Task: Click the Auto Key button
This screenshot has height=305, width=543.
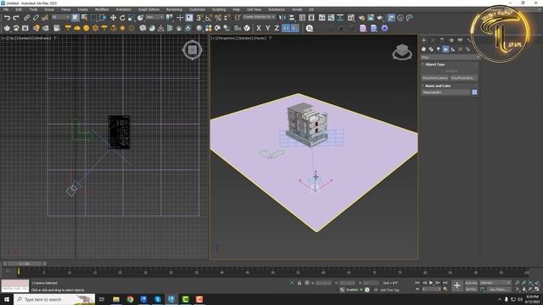Action: click(x=471, y=283)
